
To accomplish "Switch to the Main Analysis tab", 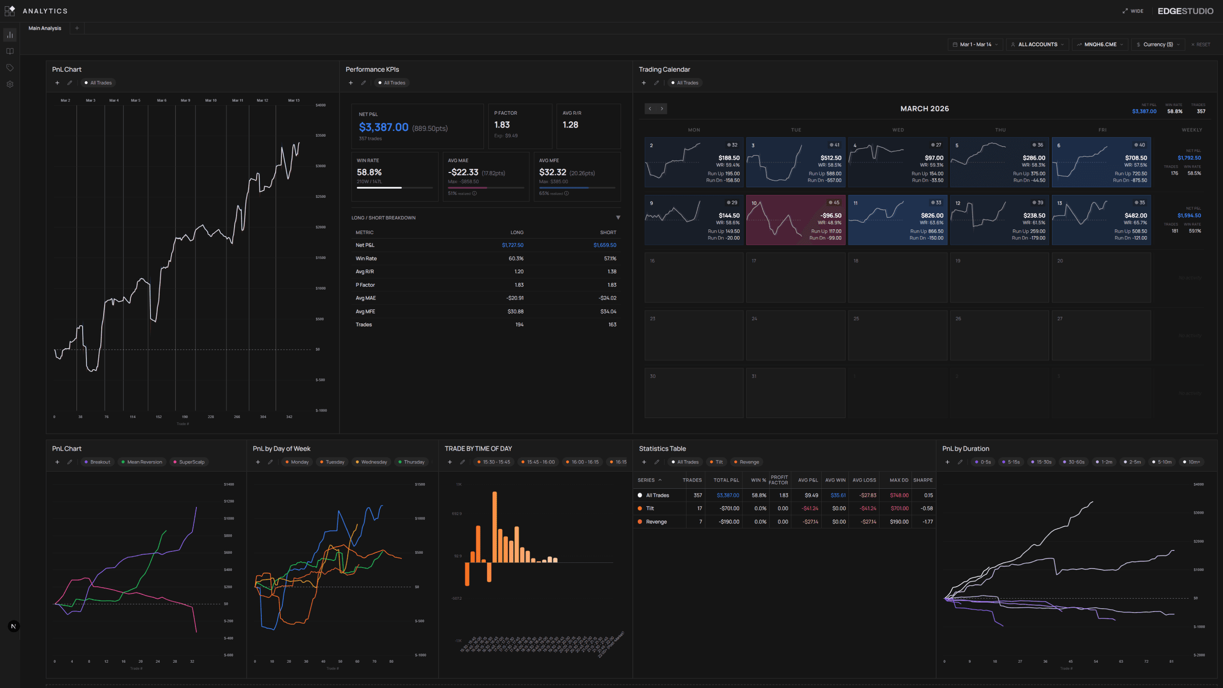I will [x=44, y=28].
